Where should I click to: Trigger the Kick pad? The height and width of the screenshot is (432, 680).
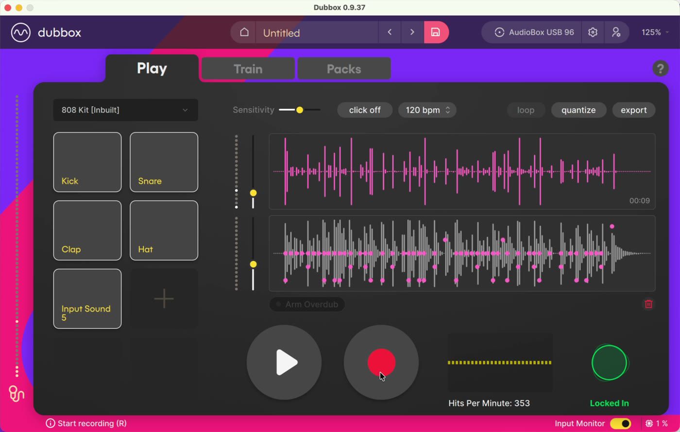click(x=87, y=162)
